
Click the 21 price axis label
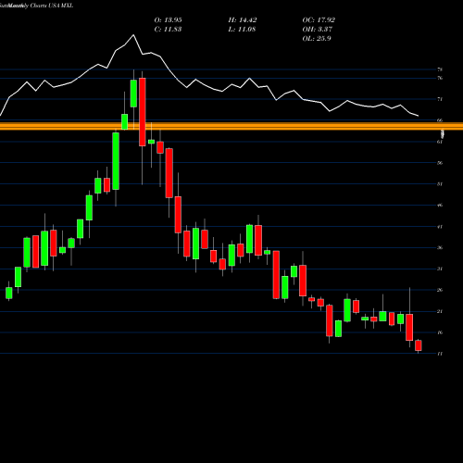[440, 311]
